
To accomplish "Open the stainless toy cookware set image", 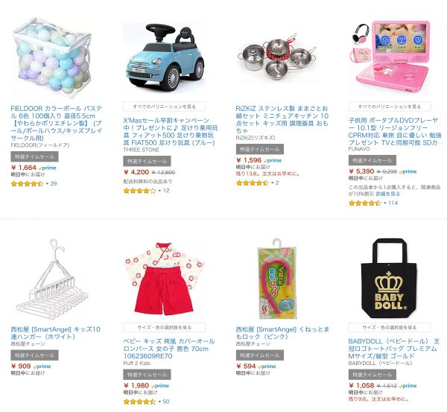I will (x=277, y=57).
